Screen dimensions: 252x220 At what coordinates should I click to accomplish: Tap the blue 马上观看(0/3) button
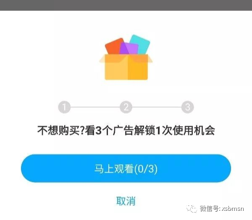(x=126, y=168)
